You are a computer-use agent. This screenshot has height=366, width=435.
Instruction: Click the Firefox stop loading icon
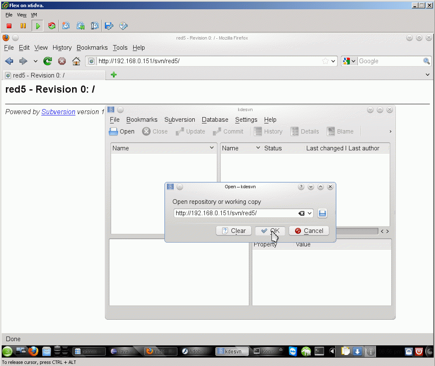pyautogui.click(x=62, y=61)
